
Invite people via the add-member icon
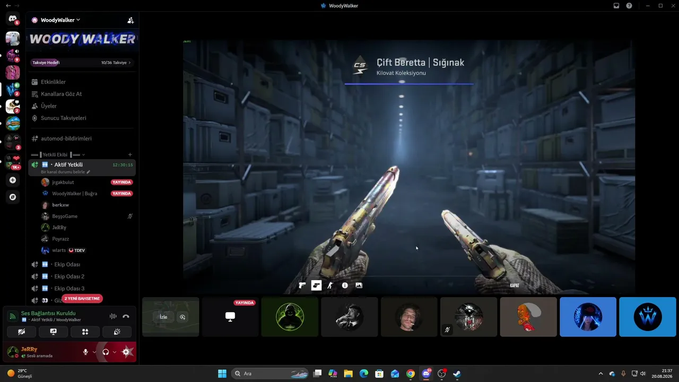point(130,20)
